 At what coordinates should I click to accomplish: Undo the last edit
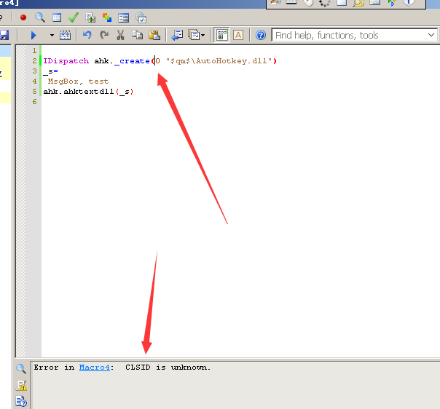click(x=87, y=35)
